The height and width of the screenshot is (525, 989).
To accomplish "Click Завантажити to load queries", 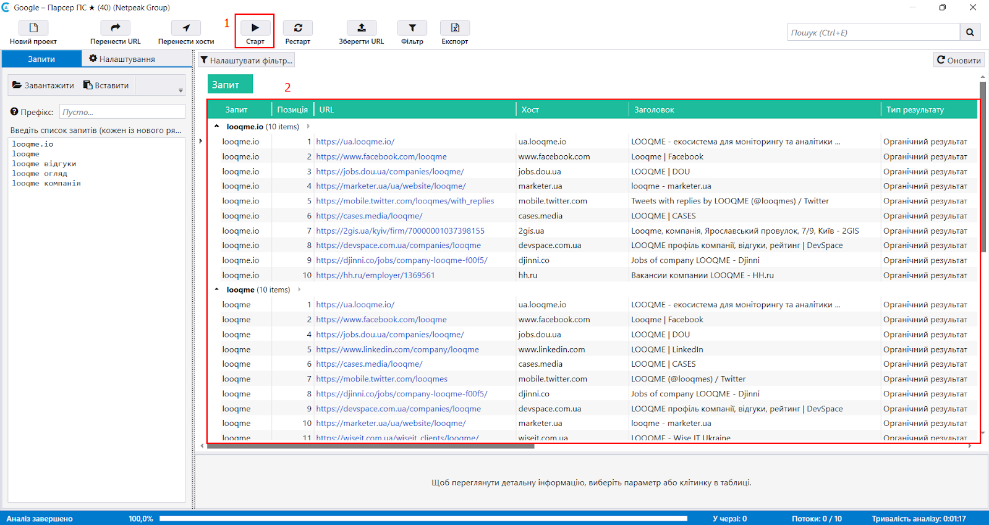I will [43, 85].
